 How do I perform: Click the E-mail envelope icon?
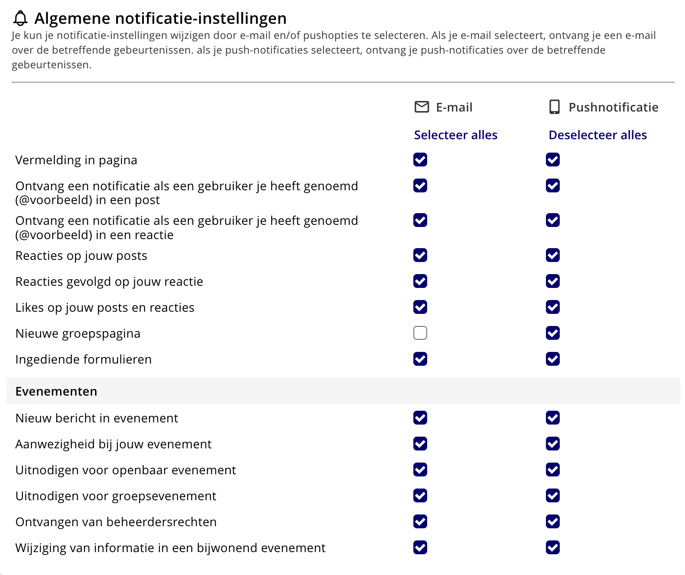(422, 107)
